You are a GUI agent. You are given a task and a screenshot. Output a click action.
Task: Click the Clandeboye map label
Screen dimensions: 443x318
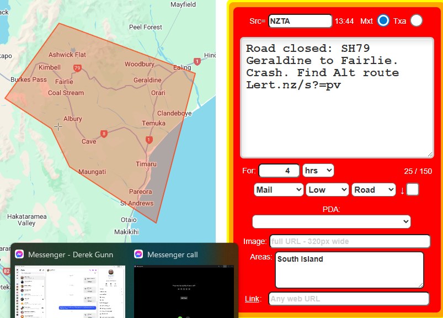(x=174, y=113)
